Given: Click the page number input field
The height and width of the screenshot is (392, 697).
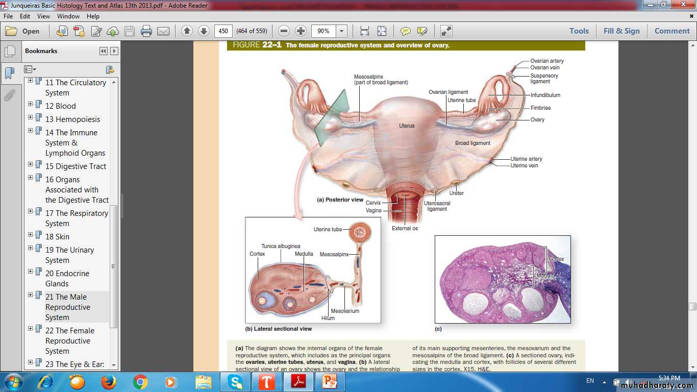Looking at the screenshot, I should point(223,31).
